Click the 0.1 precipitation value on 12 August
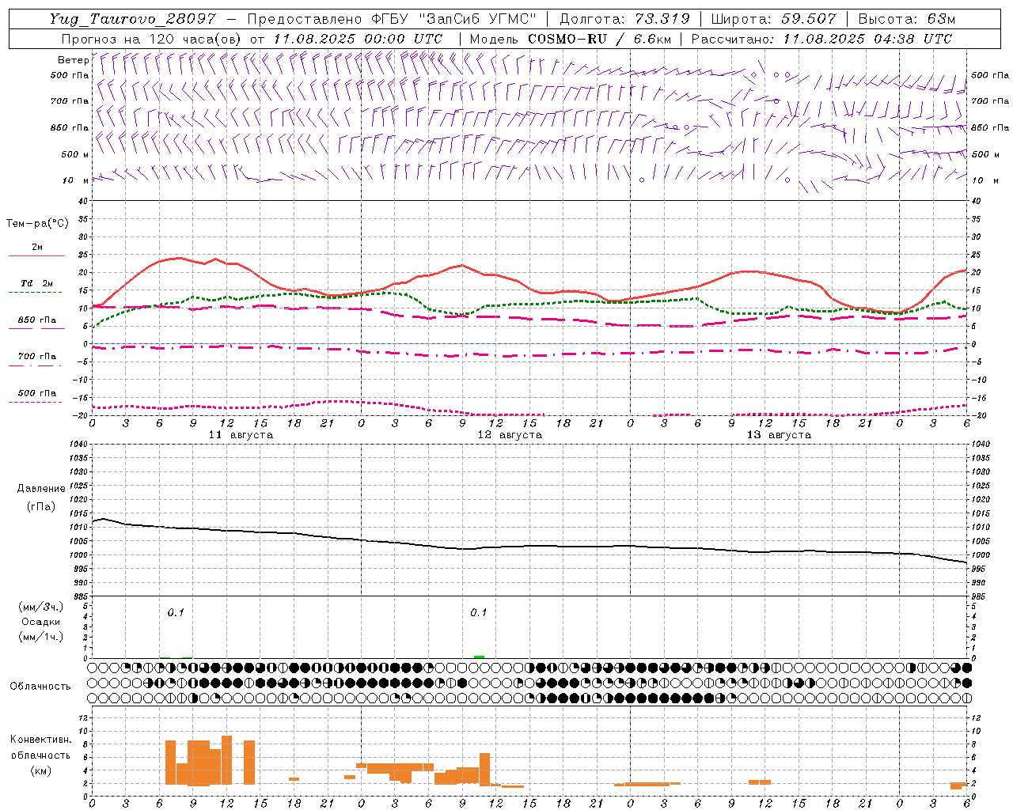Image resolution: width=1013 pixels, height=810 pixels. [479, 612]
